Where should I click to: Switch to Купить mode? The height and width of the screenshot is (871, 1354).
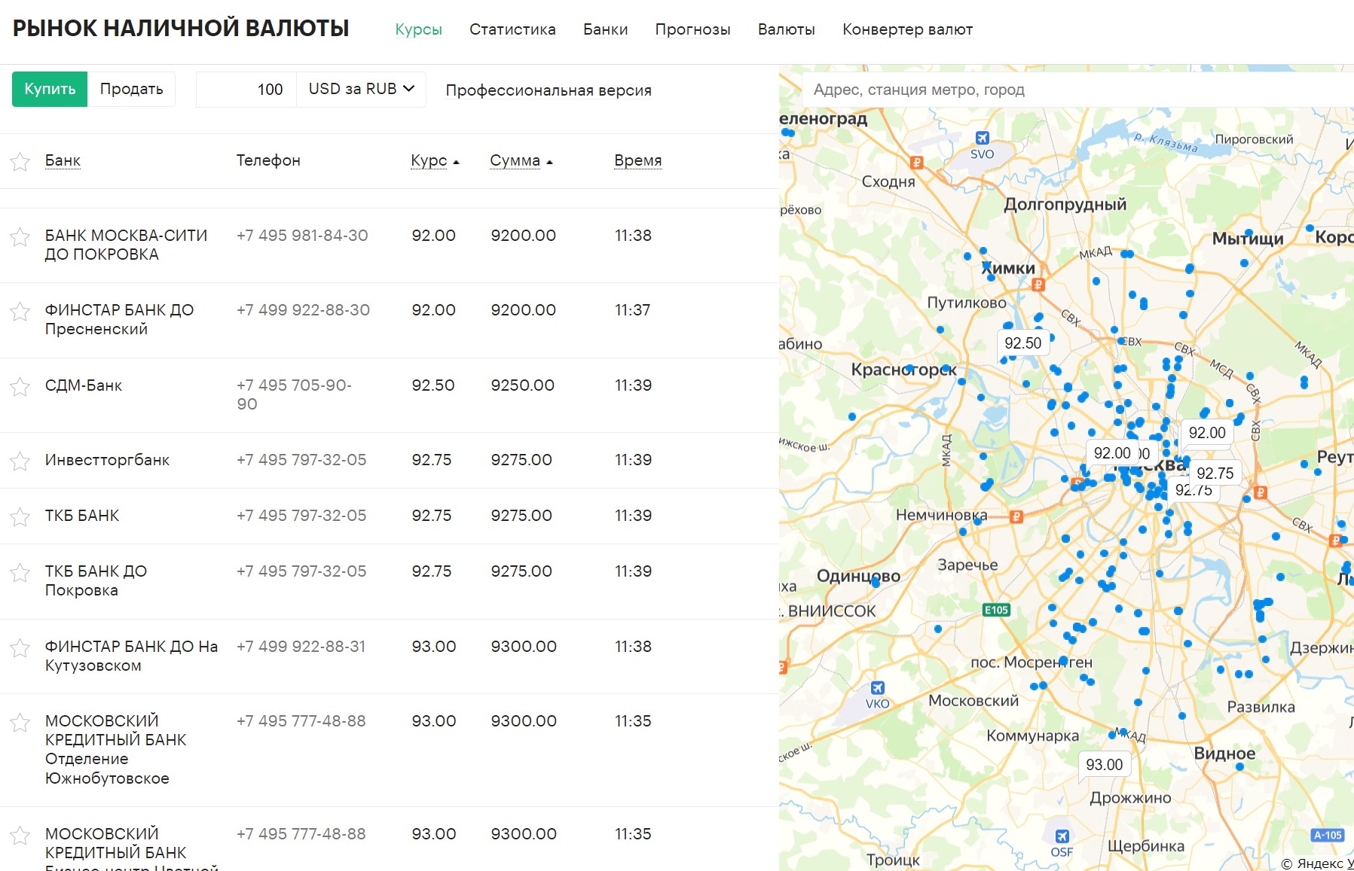click(50, 89)
